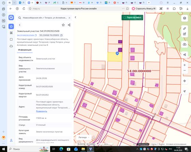Expand the Легенда dropdown

coord(84,137)
